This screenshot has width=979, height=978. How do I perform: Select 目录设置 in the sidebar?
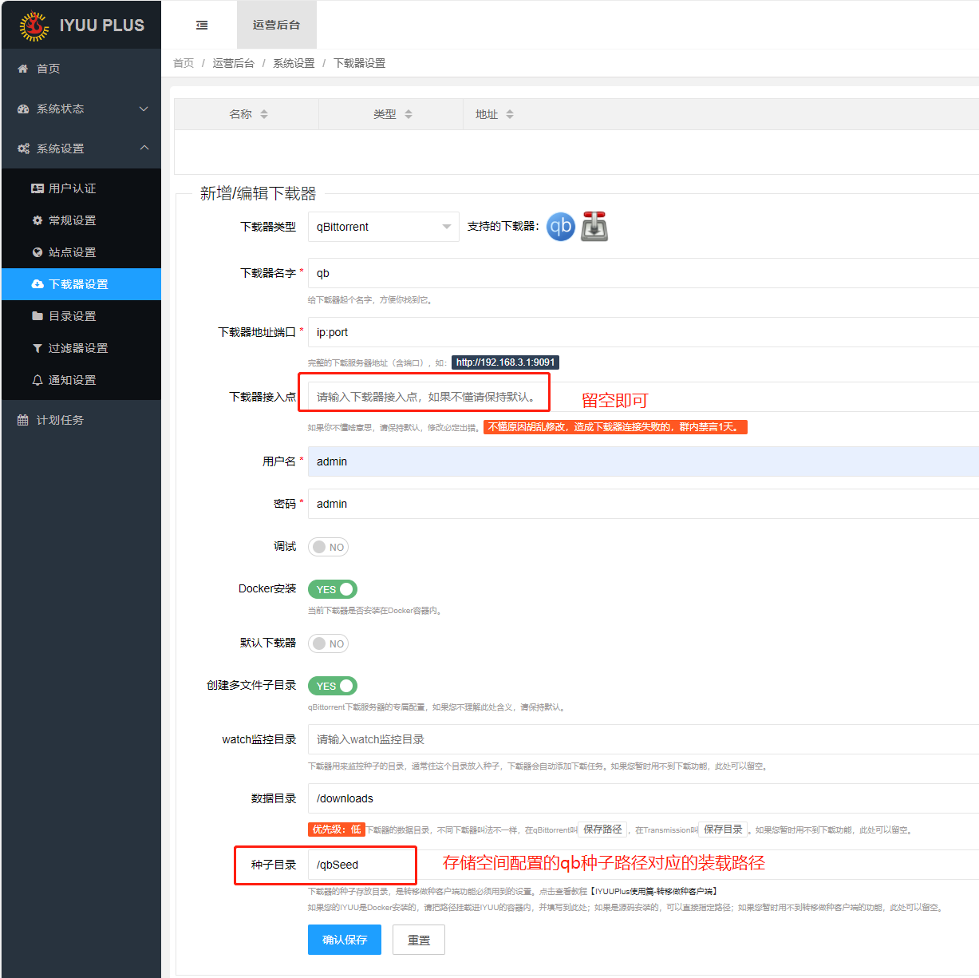[72, 316]
